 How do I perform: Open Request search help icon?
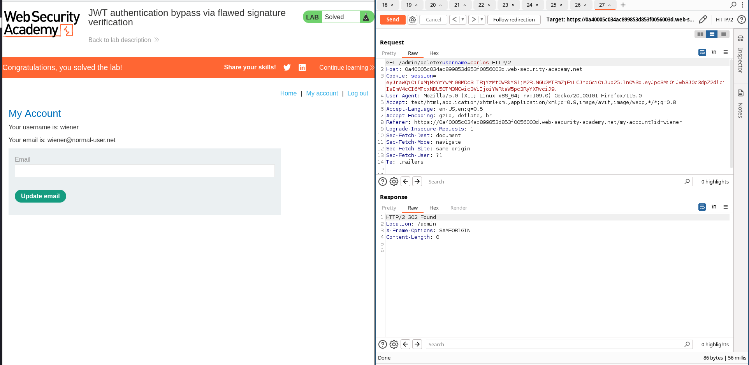383,182
